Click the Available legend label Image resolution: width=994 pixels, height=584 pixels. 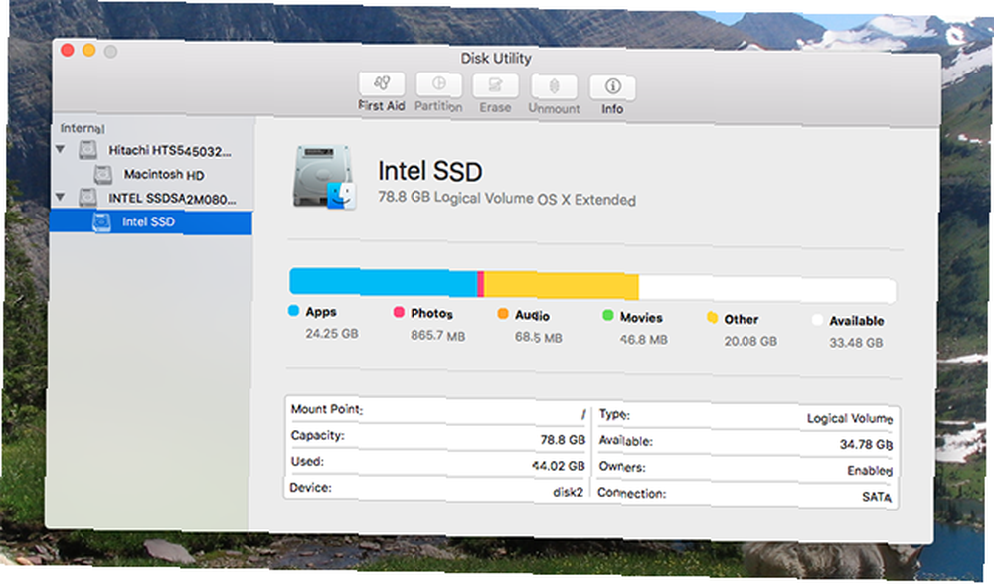coord(857,321)
